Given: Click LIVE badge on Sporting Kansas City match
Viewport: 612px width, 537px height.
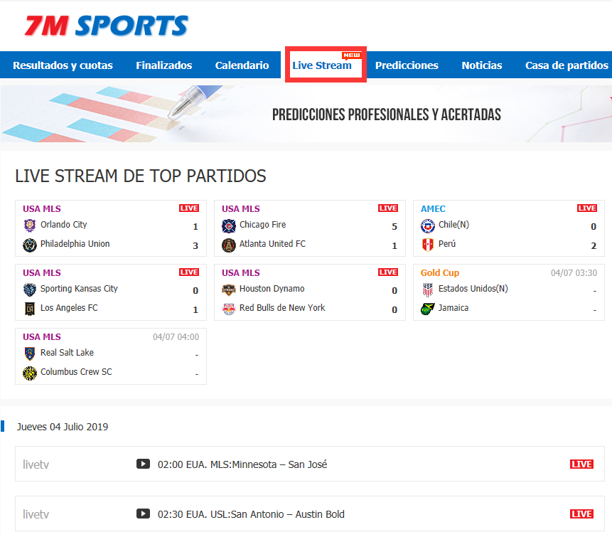Looking at the screenshot, I should coord(189,272).
